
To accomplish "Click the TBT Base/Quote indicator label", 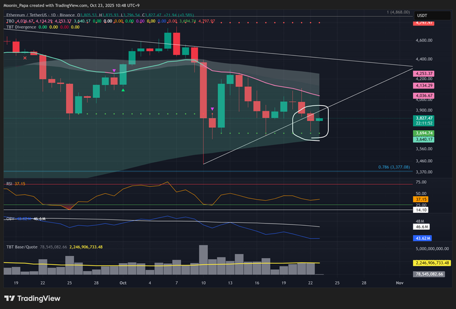I will (x=23, y=247).
